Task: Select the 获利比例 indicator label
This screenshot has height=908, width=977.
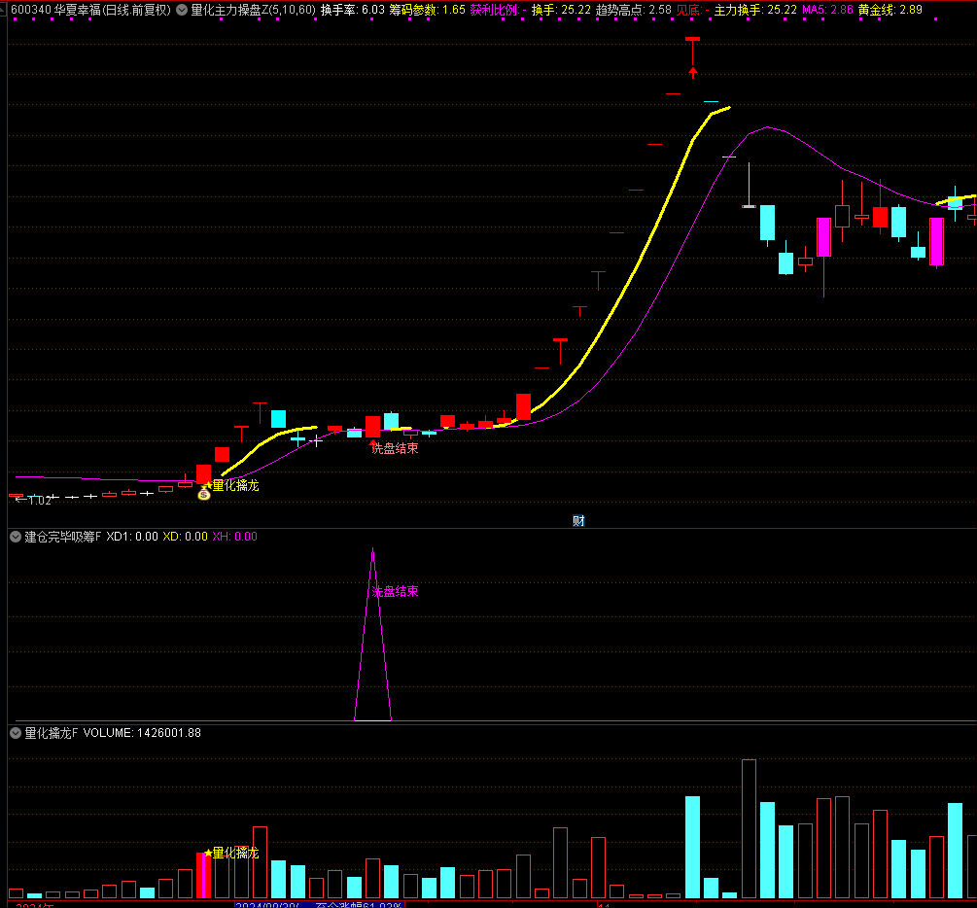Action: pyautogui.click(x=493, y=10)
